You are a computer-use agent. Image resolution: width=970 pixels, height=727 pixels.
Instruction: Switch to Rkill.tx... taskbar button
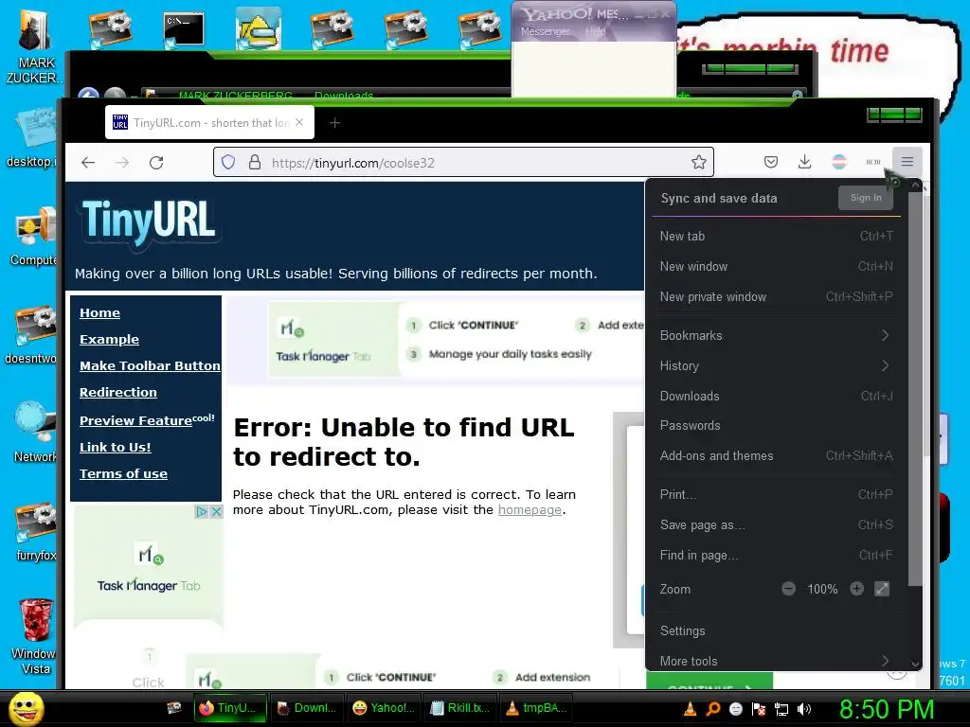point(459,708)
